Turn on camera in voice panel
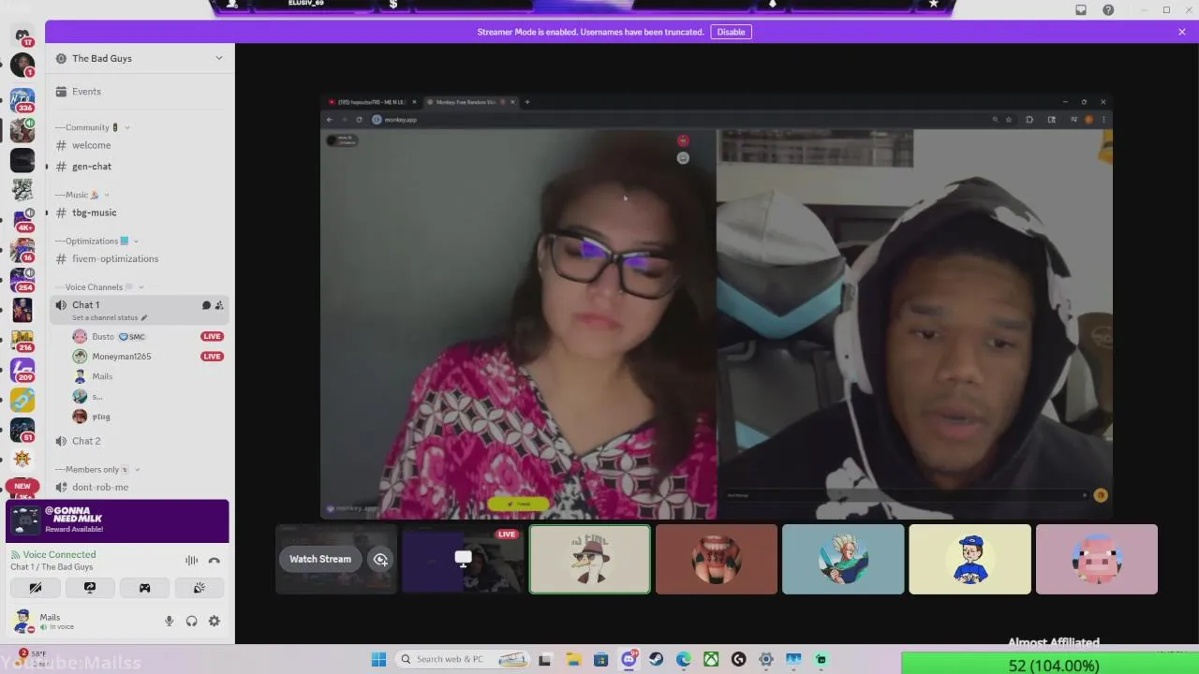This screenshot has width=1199, height=674. (36, 588)
